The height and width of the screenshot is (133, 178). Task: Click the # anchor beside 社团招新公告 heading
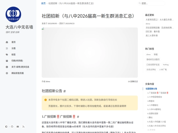tap(65, 91)
